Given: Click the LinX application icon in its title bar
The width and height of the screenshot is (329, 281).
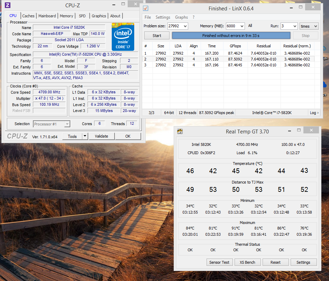Looking at the screenshot, I should click(x=145, y=8).
